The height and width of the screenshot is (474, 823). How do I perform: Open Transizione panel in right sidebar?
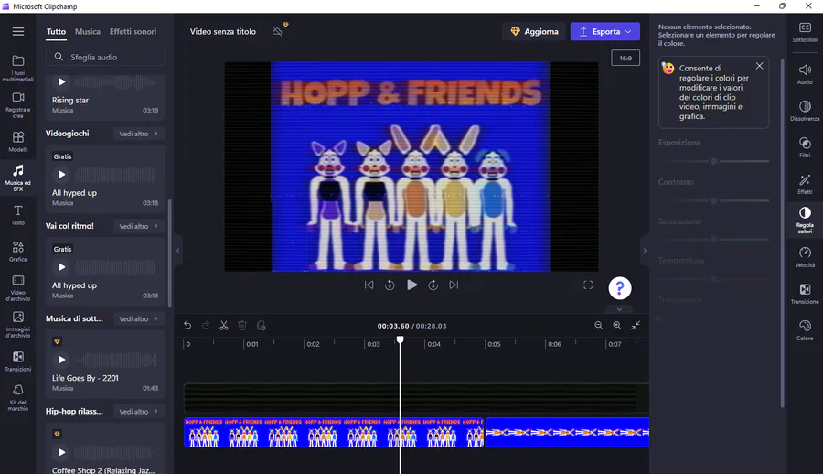point(805,294)
